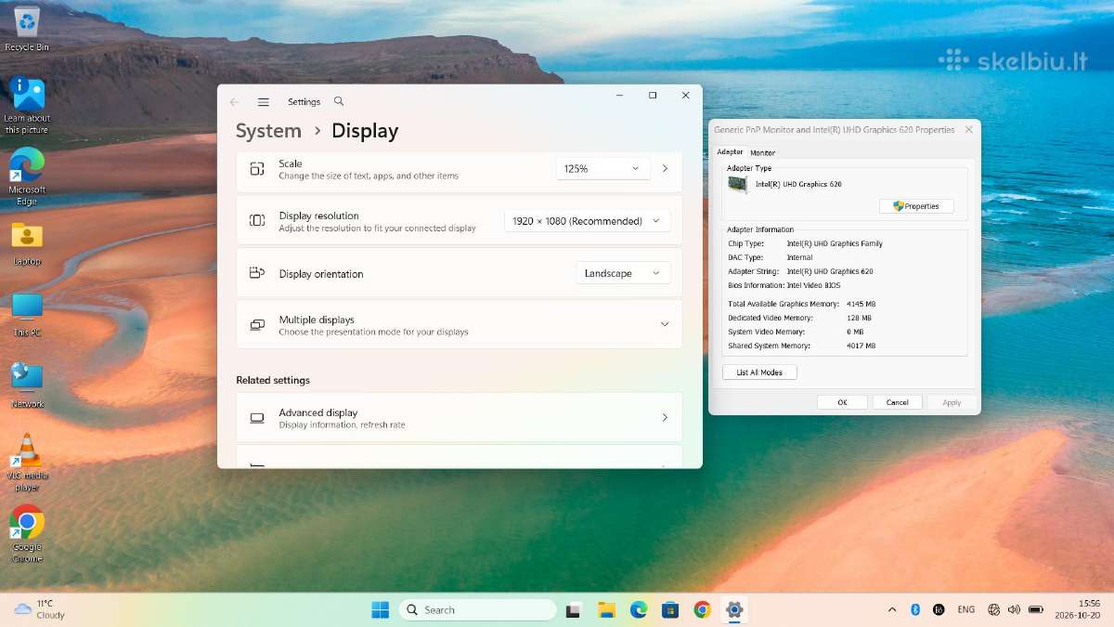This screenshot has width=1114, height=627.
Task: Open the weather widget showing 11°C
Action: coord(39,609)
